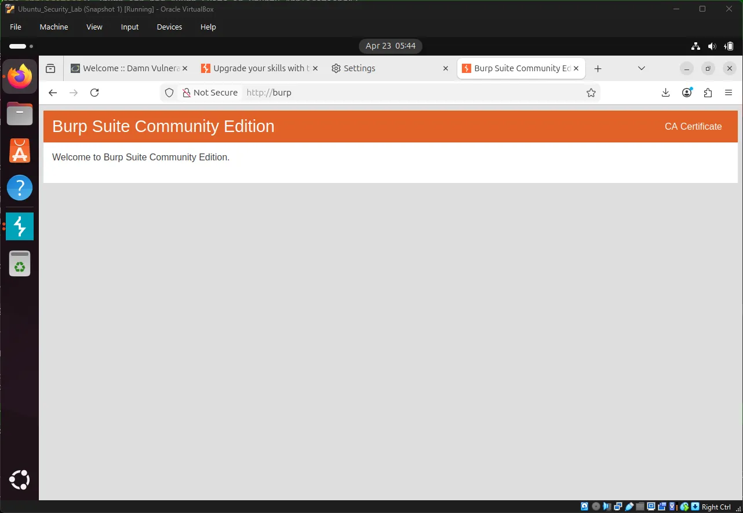Click the VirtualBox network status icon
The width and height of the screenshot is (743, 513).
618,506
